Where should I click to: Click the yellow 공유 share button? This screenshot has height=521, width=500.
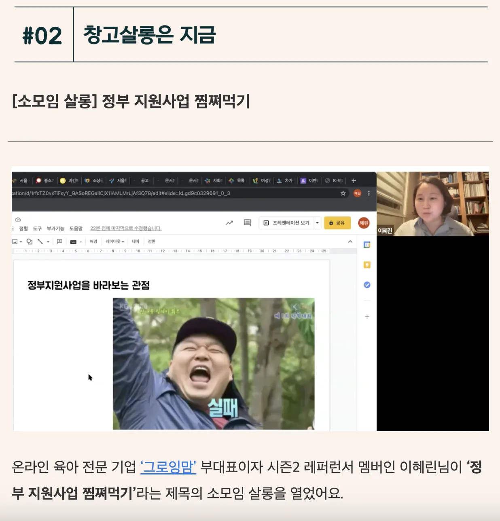[337, 223]
